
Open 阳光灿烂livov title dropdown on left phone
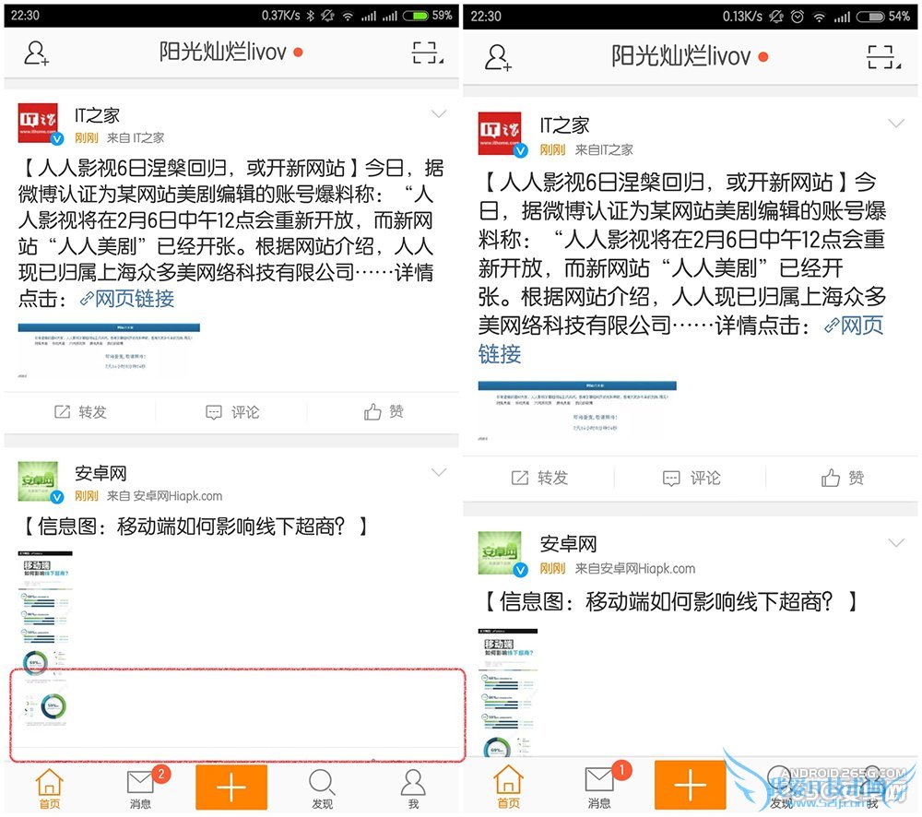[x=231, y=53]
